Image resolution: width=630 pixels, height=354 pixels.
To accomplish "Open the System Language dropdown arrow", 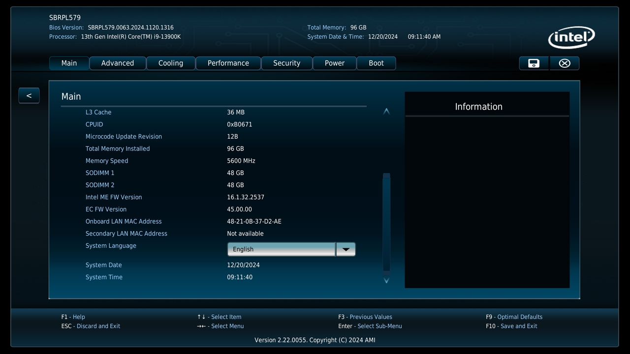I will point(346,249).
